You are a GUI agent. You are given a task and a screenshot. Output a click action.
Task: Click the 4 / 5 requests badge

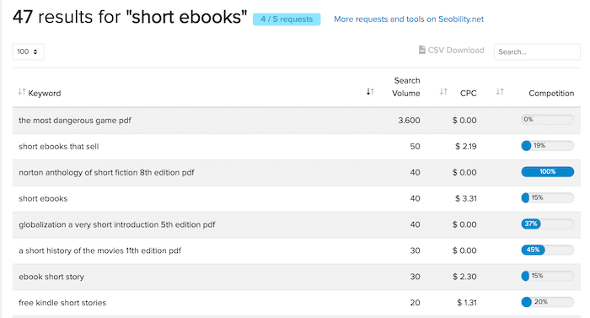(287, 19)
